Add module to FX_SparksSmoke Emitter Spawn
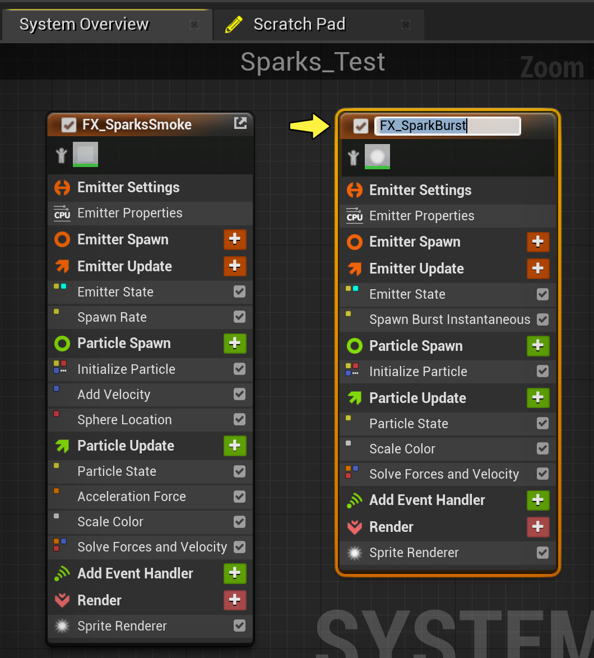 pyautogui.click(x=235, y=239)
